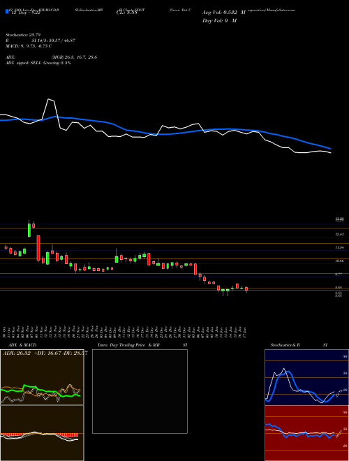The height and width of the screenshot is (461, 349).
Task: Click the 'CL: 8.88' closing price label
Action: tap(126, 13)
